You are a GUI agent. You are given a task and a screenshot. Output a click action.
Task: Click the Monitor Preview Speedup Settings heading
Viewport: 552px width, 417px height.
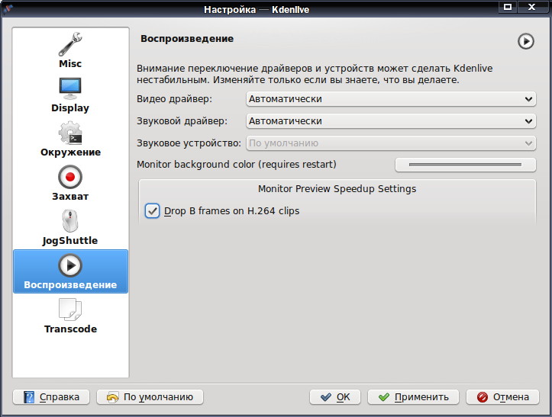[x=337, y=189]
